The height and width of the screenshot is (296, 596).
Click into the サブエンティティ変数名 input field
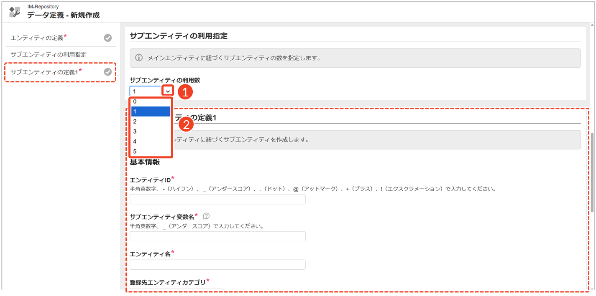[x=217, y=236]
